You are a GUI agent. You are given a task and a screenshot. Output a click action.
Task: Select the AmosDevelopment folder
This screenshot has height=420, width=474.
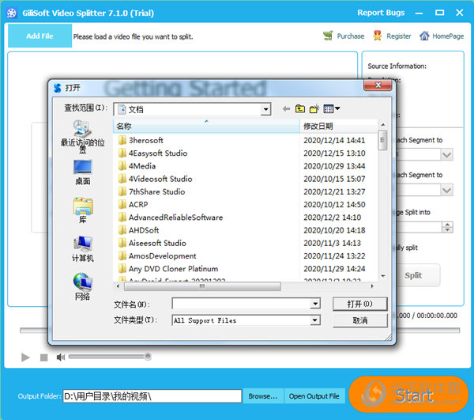157,256
